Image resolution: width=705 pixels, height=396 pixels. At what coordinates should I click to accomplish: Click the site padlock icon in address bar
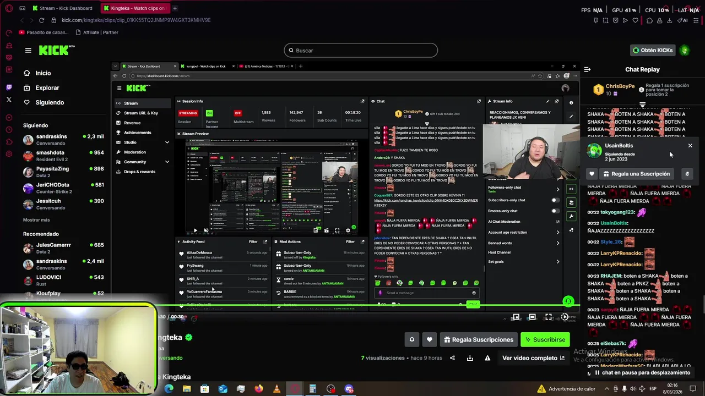click(x=53, y=20)
